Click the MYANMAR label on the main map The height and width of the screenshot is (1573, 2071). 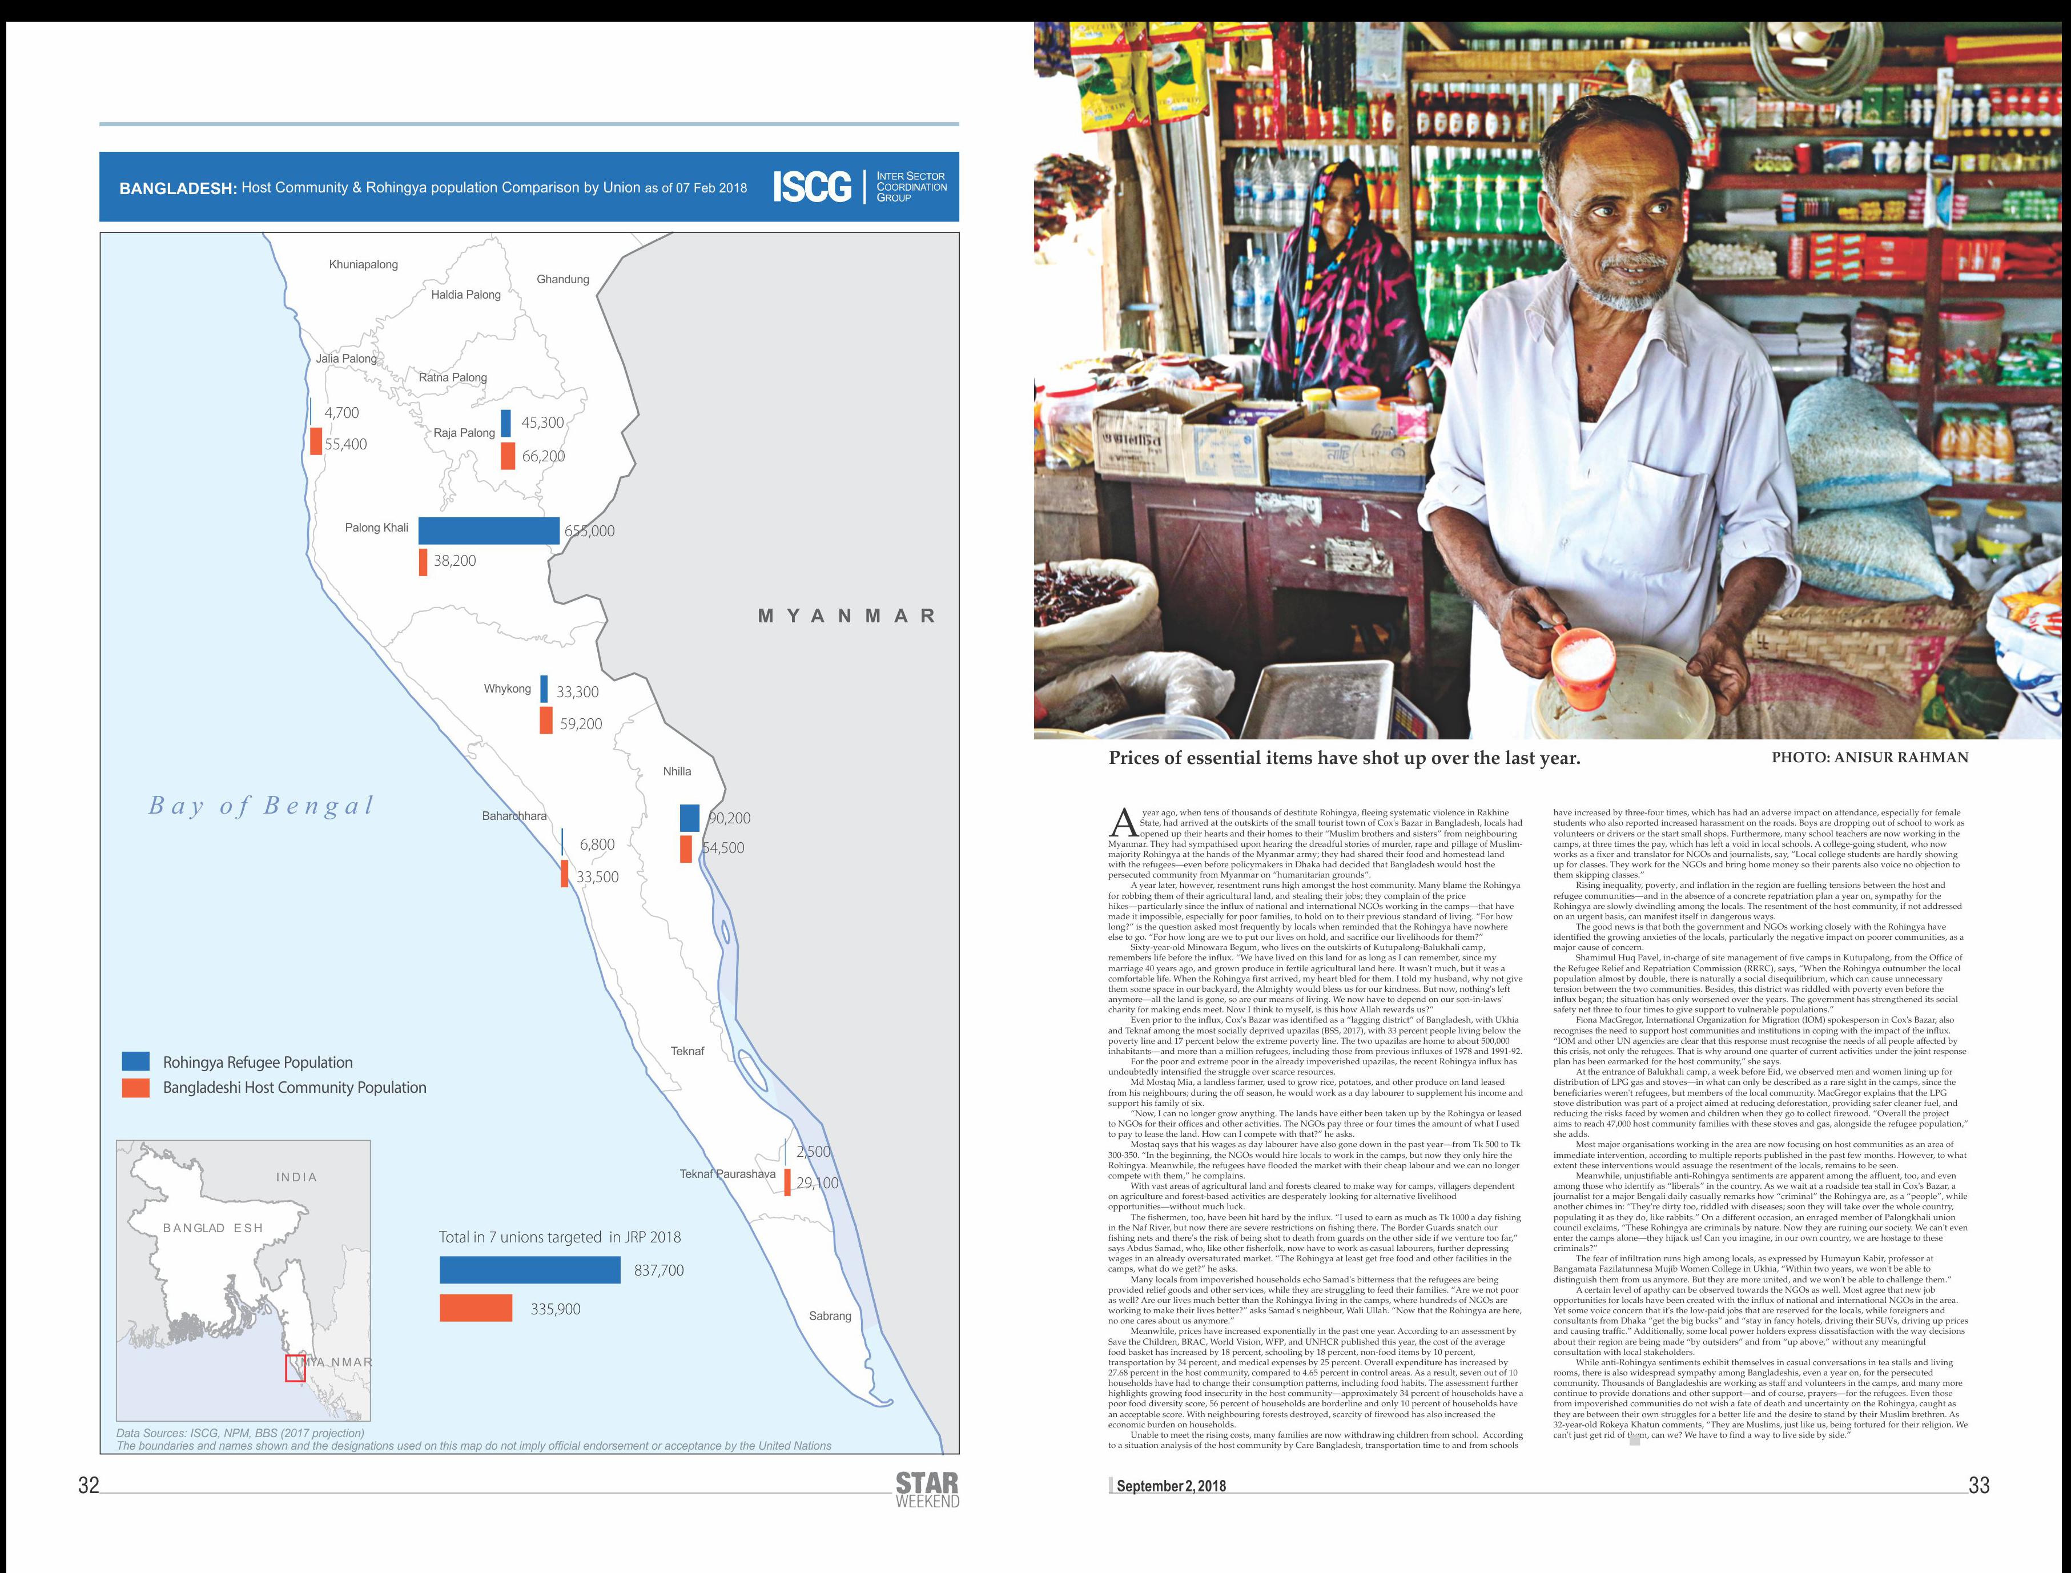click(846, 616)
